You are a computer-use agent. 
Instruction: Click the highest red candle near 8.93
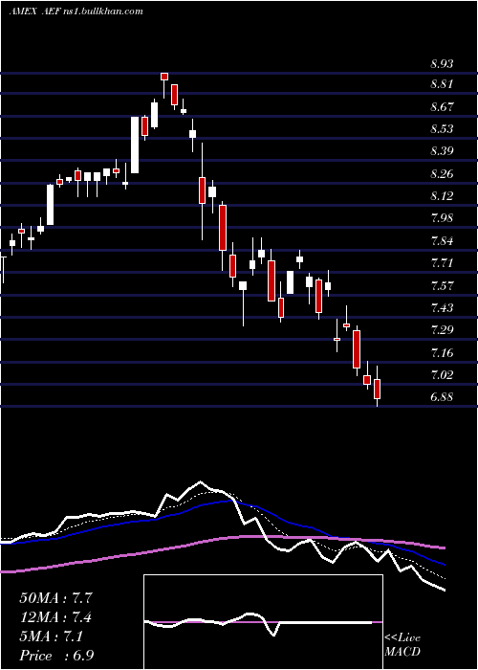(x=164, y=77)
